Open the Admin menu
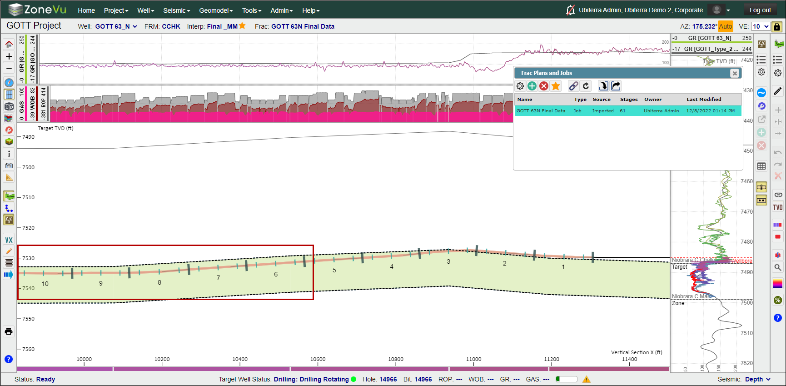Screen dimensions: 786x386 [282, 10]
